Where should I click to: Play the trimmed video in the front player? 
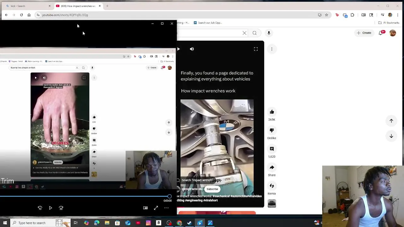[x=50, y=208]
